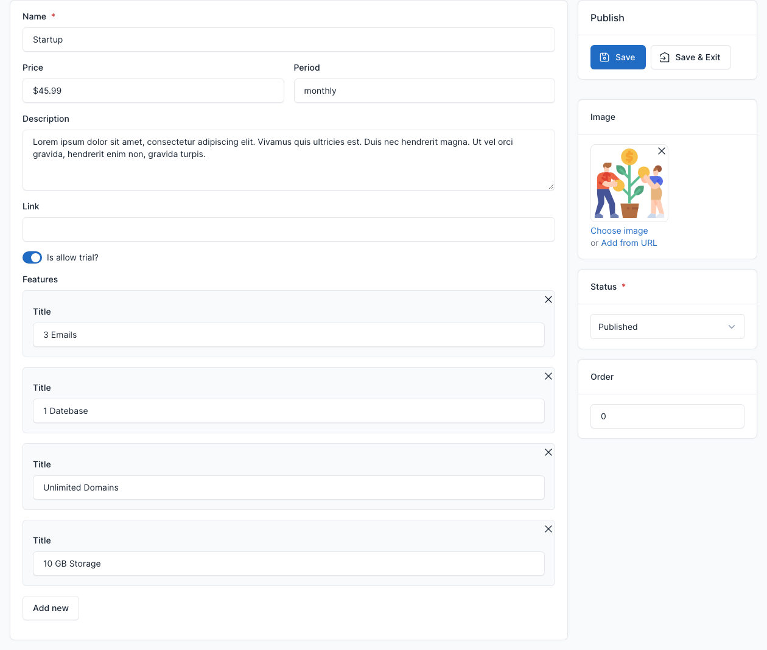The height and width of the screenshot is (650, 767).
Task: Remove the Unlimited Domains feature
Action: (548, 452)
